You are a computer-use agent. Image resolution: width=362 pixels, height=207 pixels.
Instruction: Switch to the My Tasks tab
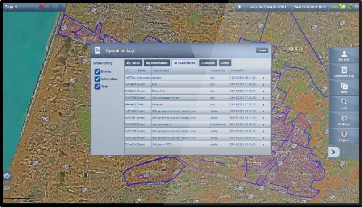(x=133, y=63)
